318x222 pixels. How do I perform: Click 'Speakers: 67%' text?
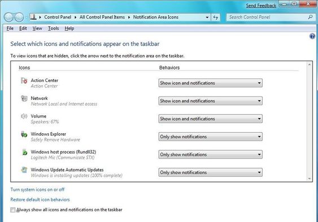(45, 122)
